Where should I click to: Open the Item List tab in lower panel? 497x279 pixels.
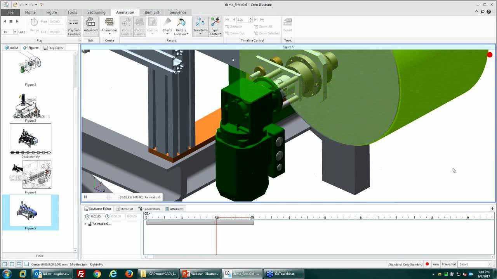pos(125,209)
